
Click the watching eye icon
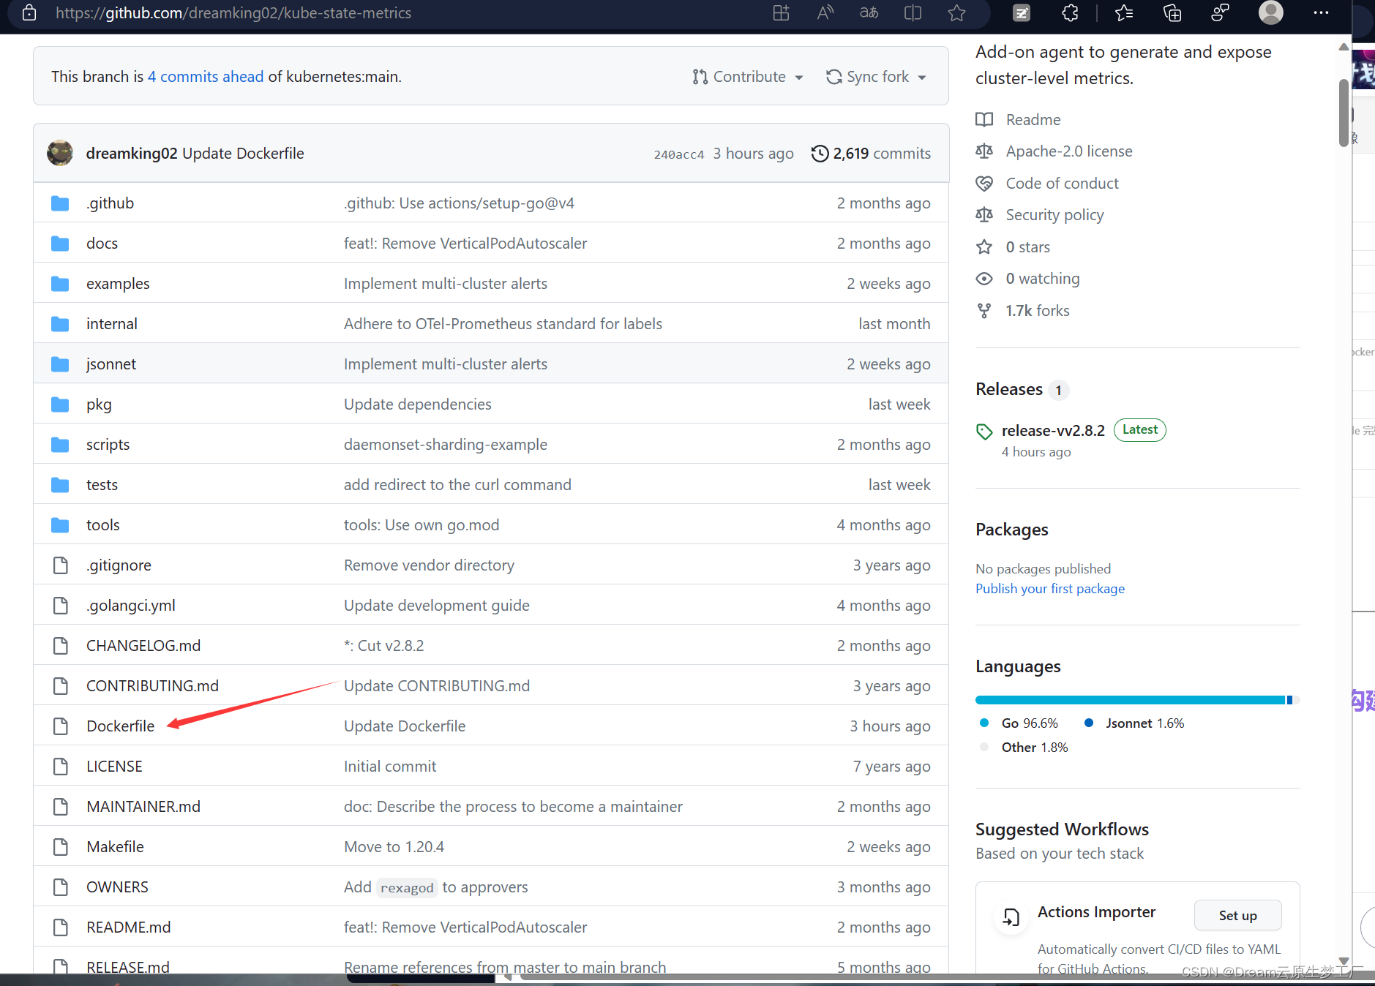click(984, 279)
